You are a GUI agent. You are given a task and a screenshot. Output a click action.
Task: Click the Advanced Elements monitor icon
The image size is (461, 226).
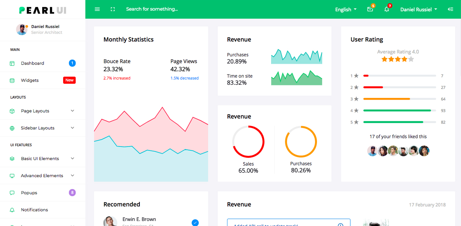tap(12, 176)
